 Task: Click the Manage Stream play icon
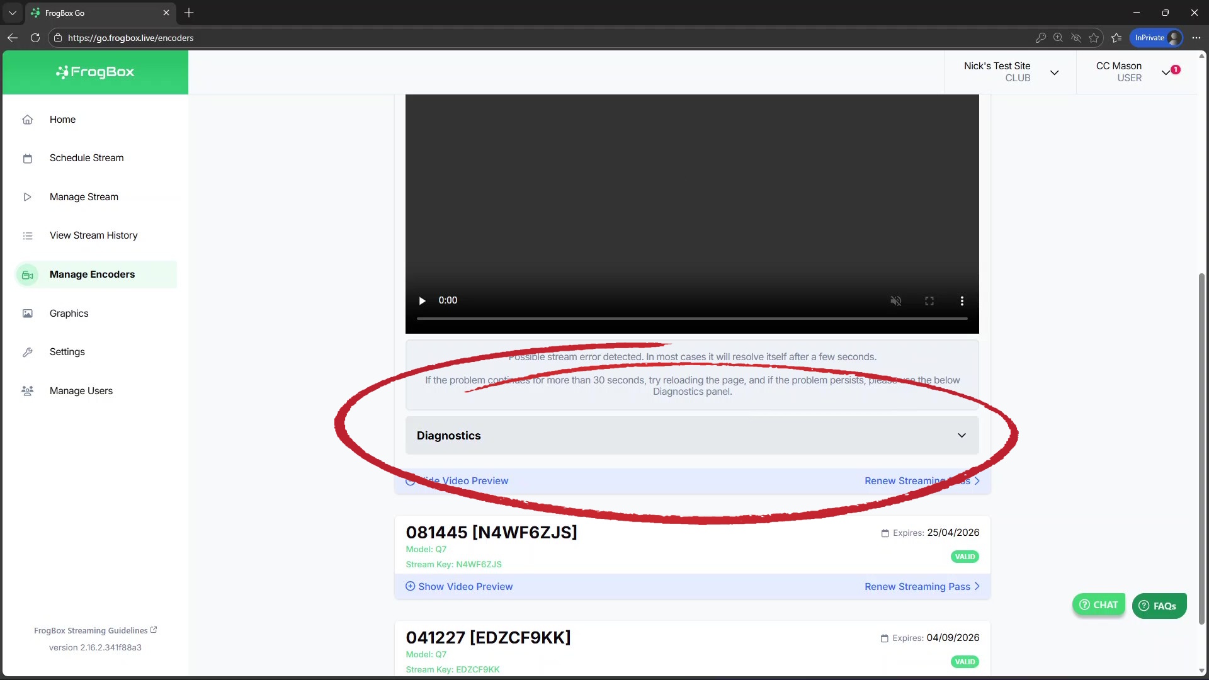click(28, 197)
